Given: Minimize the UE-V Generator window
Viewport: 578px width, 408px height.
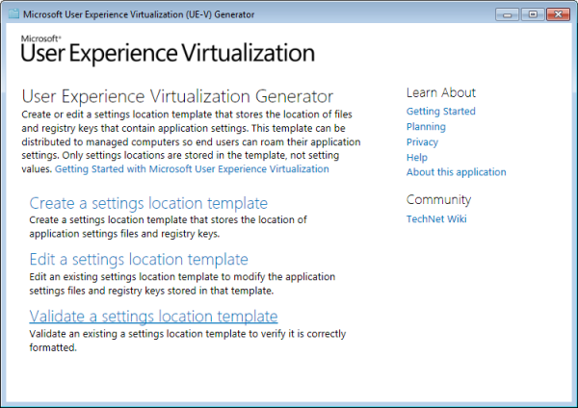Looking at the screenshot, I should [x=508, y=14].
